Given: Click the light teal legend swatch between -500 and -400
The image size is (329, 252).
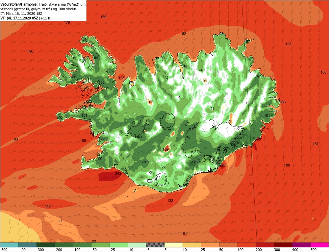Looking at the screenshot, I should [x=9, y=245].
